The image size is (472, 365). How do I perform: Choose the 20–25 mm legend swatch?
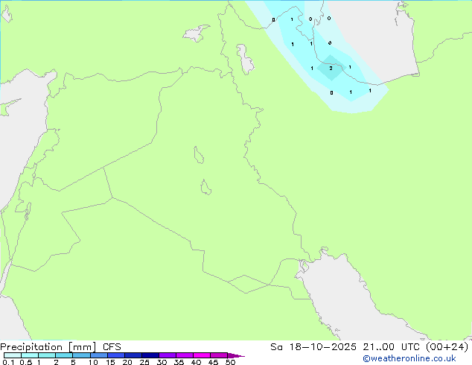point(133,355)
